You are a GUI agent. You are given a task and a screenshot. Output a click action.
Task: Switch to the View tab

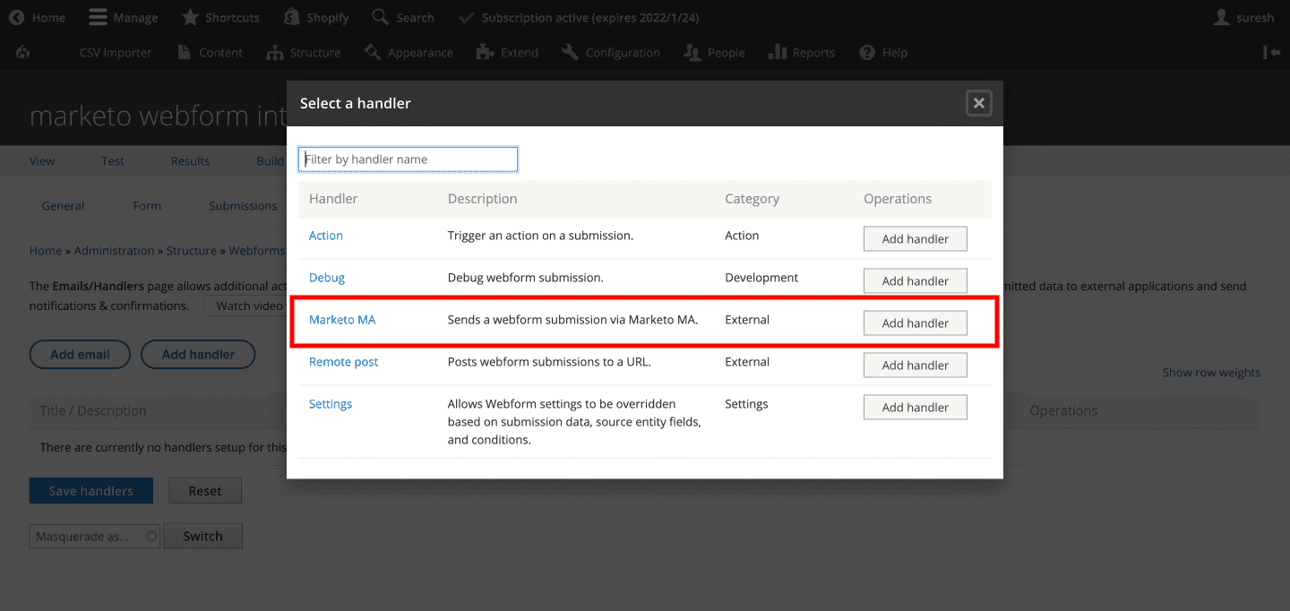(x=42, y=161)
